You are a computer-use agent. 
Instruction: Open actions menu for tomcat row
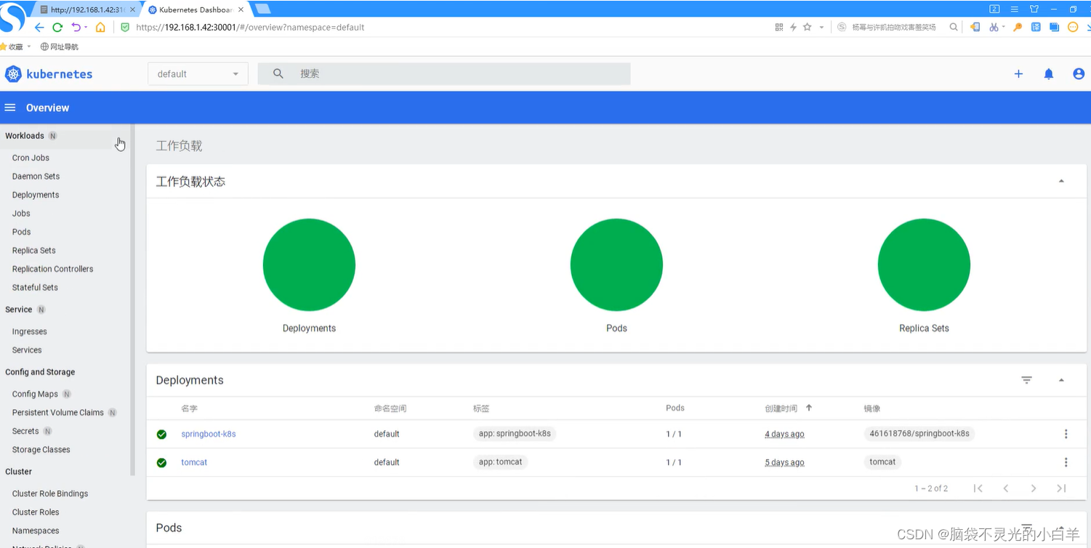click(1066, 462)
